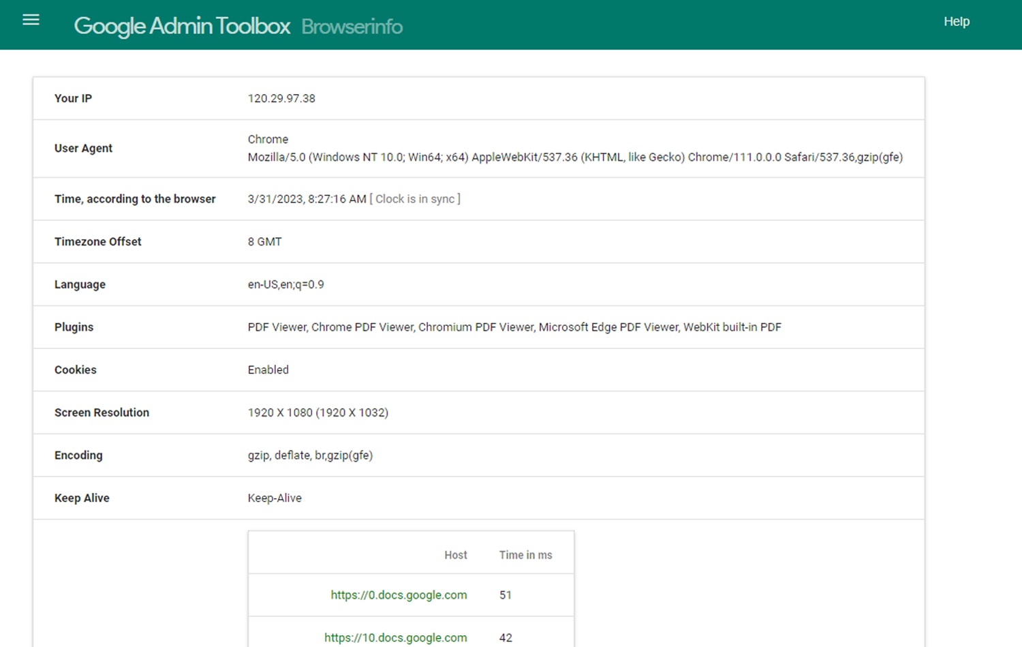Click the Encoding row value
This screenshot has width=1022, height=647.
point(310,455)
